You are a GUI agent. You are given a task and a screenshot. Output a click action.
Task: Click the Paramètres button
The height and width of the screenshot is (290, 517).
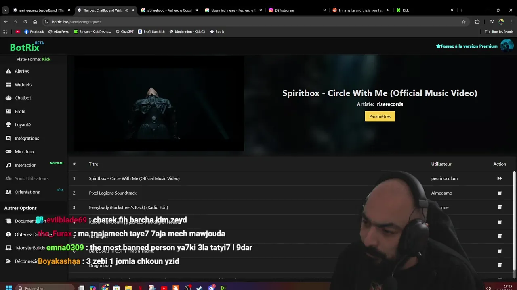pyautogui.click(x=380, y=116)
